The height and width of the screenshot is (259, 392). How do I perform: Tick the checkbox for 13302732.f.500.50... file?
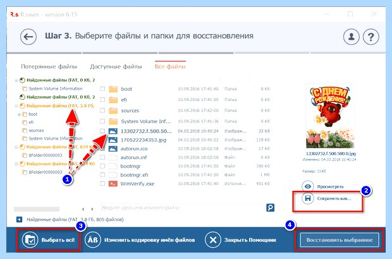point(102,131)
